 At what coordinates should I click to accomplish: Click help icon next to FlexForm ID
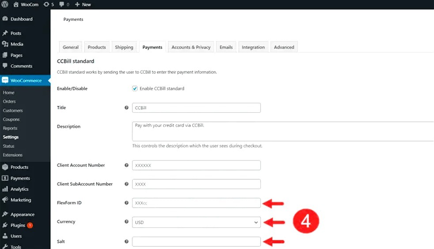[x=126, y=203]
